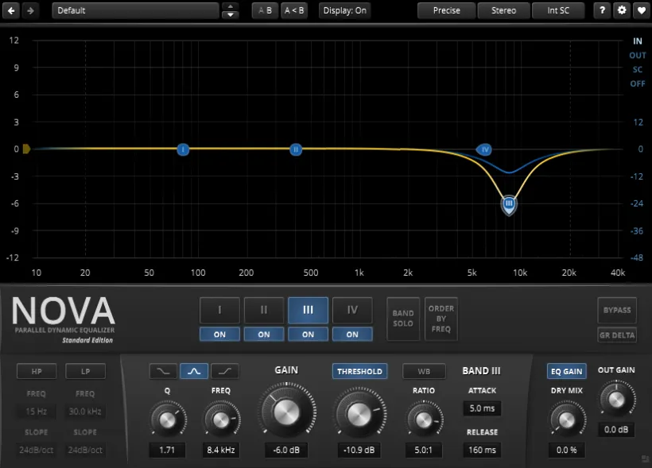This screenshot has width=652, height=468.
Task: Step preset down with small down arrow
Action: [x=231, y=14]
